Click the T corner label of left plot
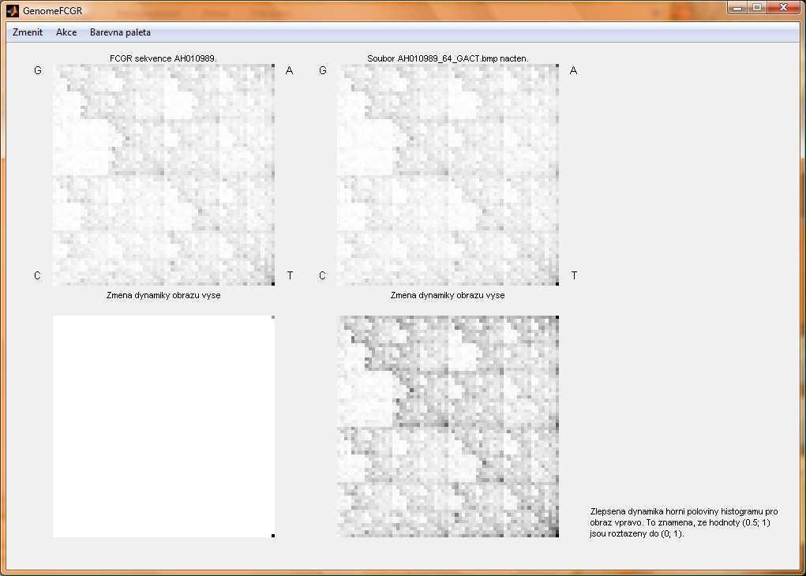806x576 pixels. (x=290, y=276)
